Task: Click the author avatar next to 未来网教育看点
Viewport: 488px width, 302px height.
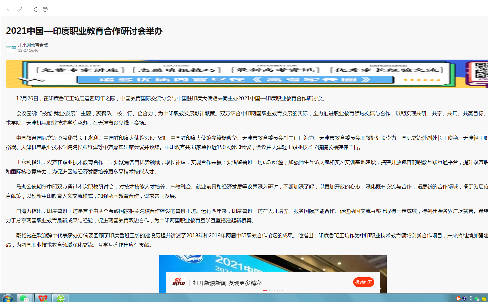Action: (11, 47)
